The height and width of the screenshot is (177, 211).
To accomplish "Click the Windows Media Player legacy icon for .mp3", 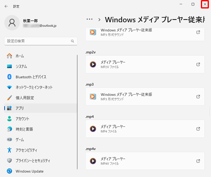I will click(93, 97).
